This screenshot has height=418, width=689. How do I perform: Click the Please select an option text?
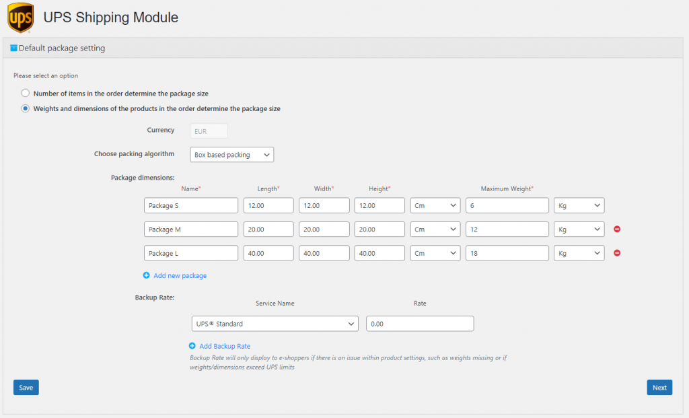coord(46,75)
